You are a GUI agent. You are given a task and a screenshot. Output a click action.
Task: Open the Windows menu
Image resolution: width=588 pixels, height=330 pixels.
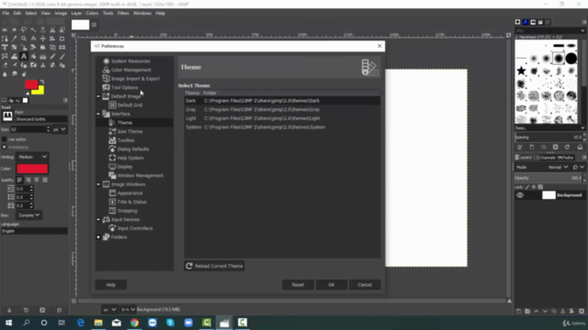pos(142,13)
